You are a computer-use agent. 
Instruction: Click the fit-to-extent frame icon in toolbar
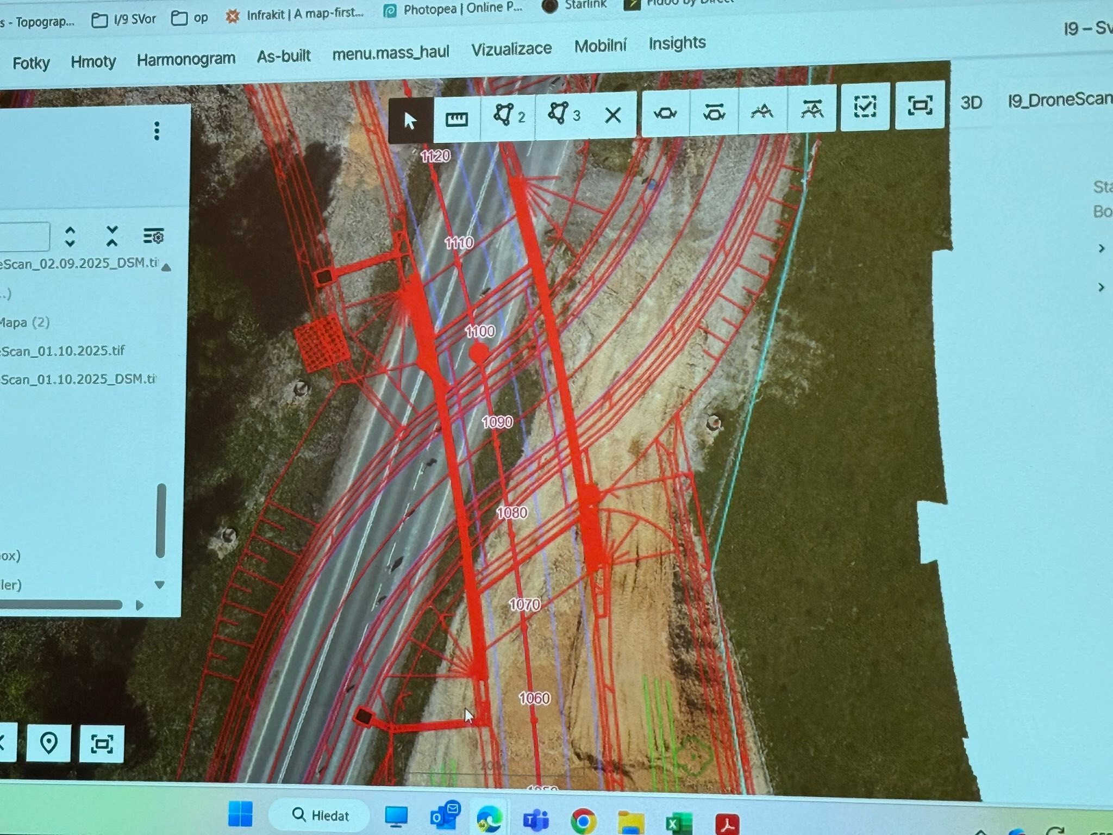pos(920,105)
